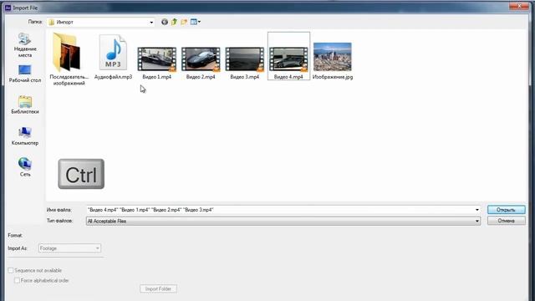Viewport: 535px width, 301px height.
Task: Go to Рабочий стол location
Action: (24, 74)
